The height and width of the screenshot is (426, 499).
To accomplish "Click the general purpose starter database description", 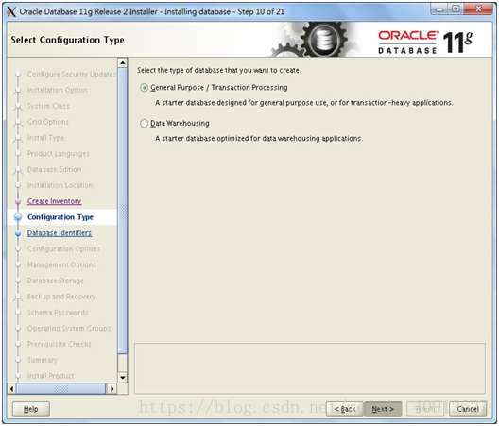I will click(304, 103).
